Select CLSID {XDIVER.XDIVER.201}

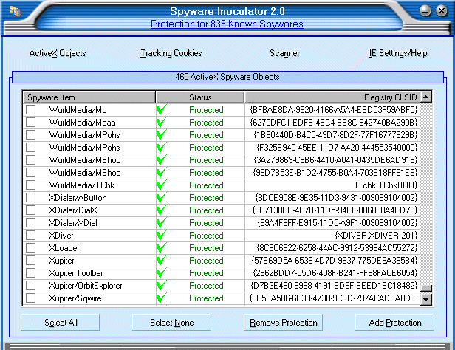pos(376,236)
